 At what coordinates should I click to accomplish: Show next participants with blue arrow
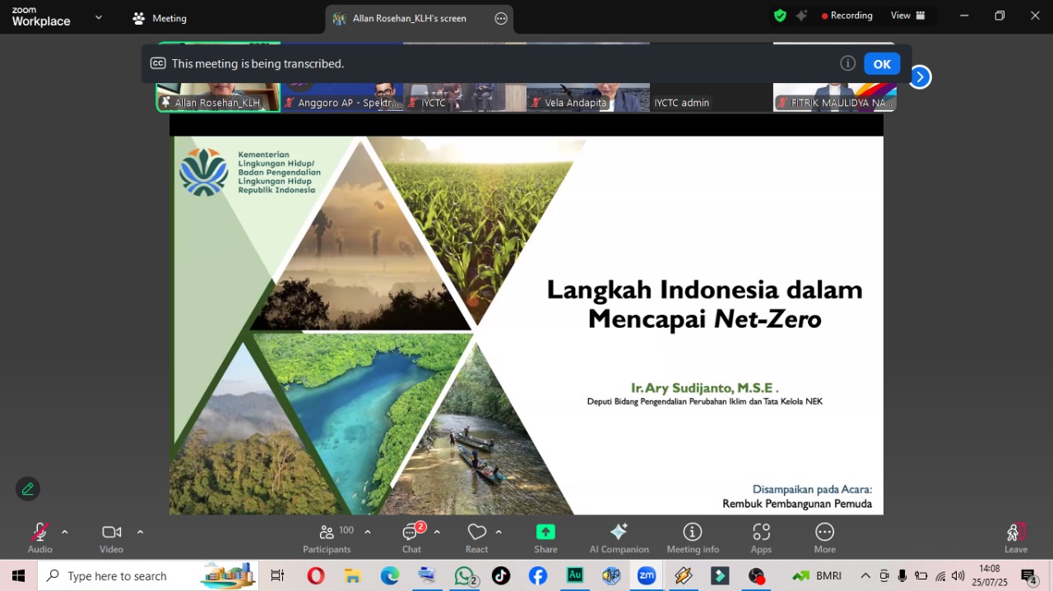(920, 76)
